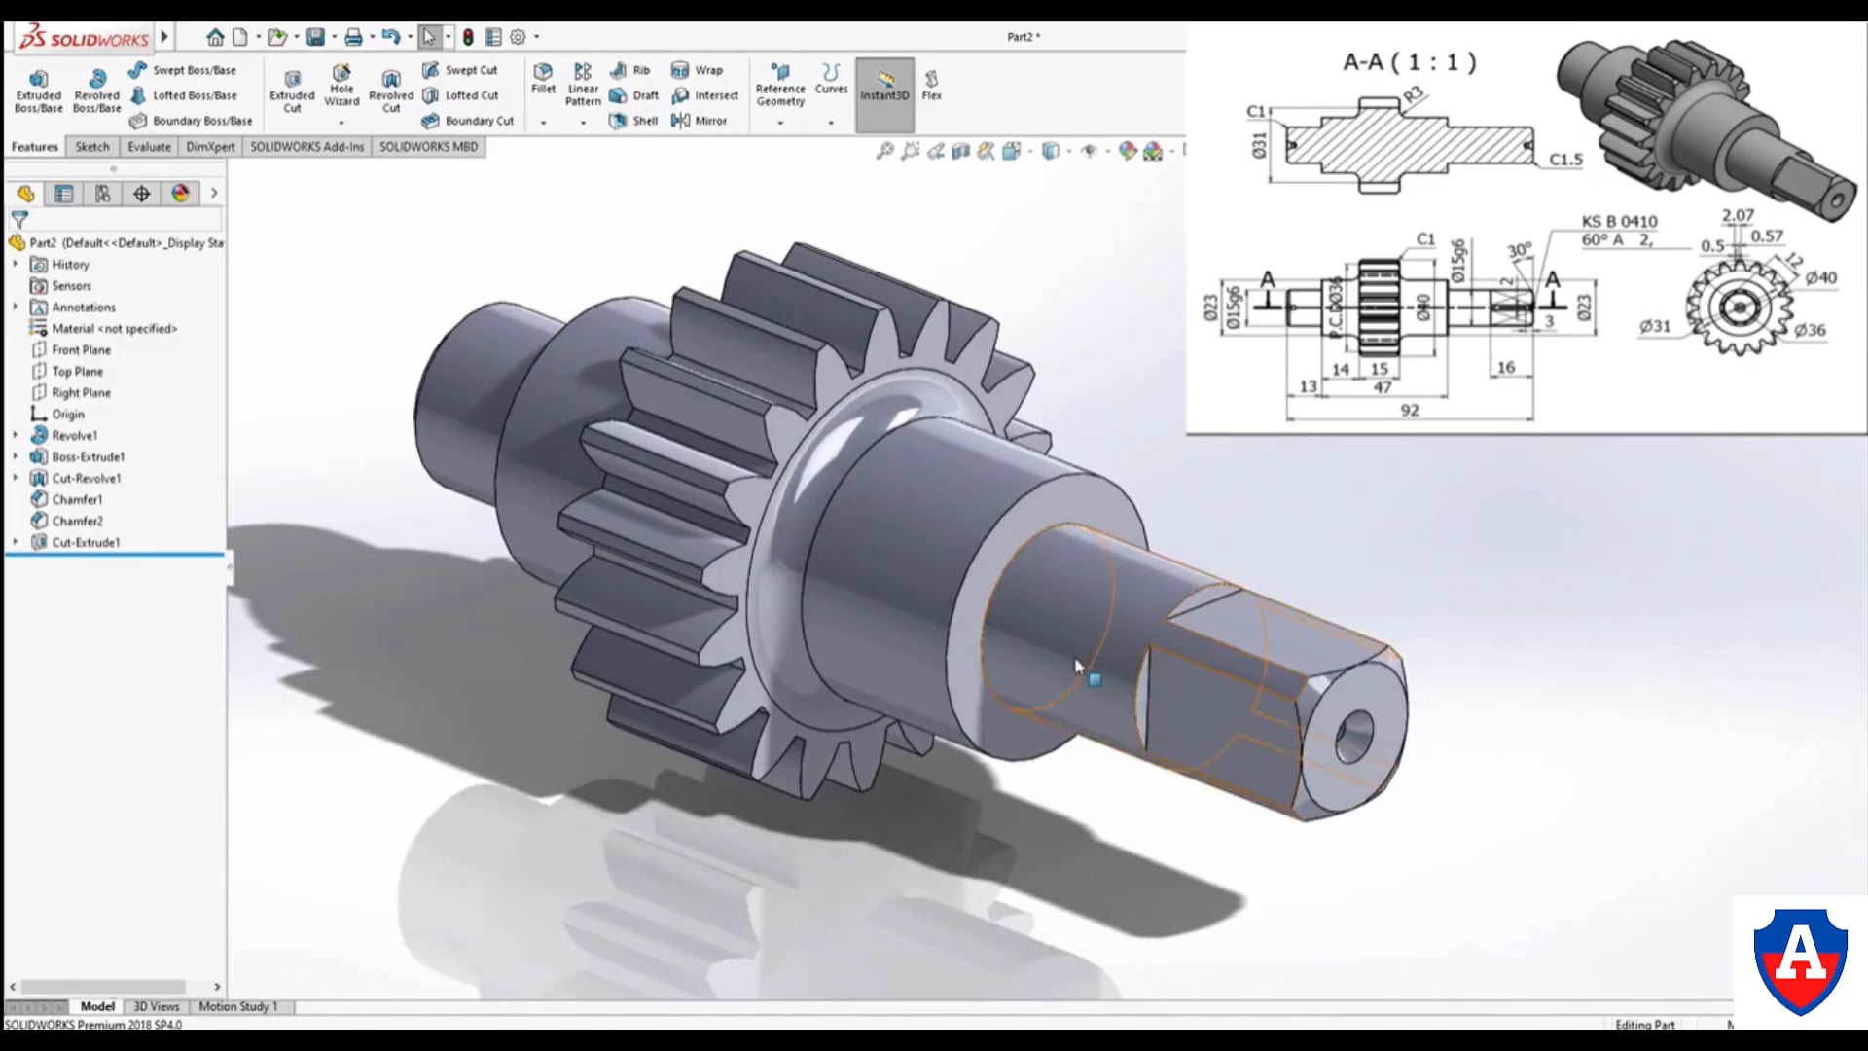Open the Flex tool

[931, 84]
